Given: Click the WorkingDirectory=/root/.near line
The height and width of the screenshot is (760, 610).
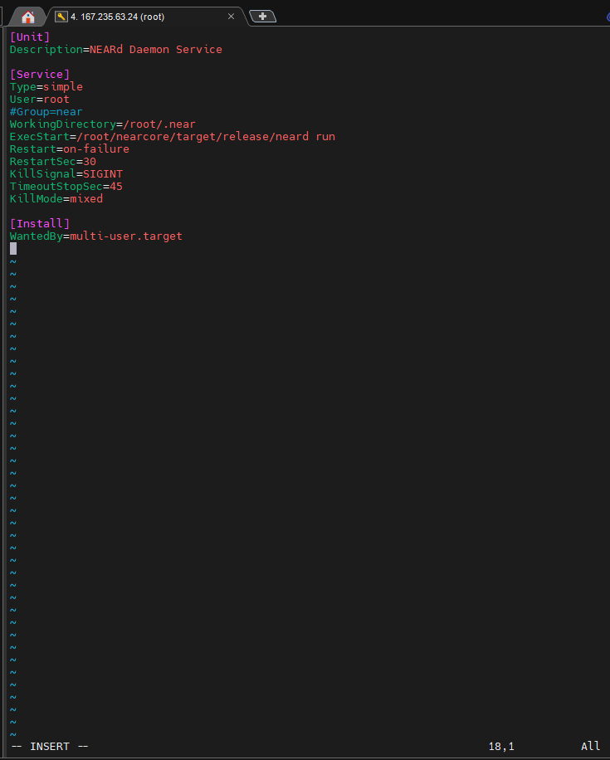Looking at the screenshot, I should pyautogui.click(x=103, y=124).
